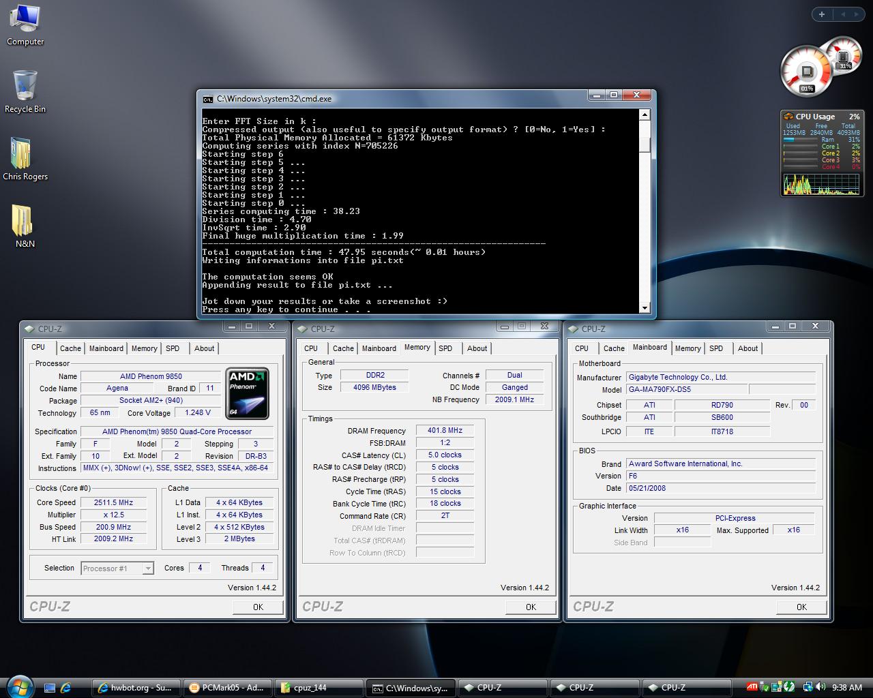
Task: Open Cache tab in Mainboard window
Action: (614, 348)
